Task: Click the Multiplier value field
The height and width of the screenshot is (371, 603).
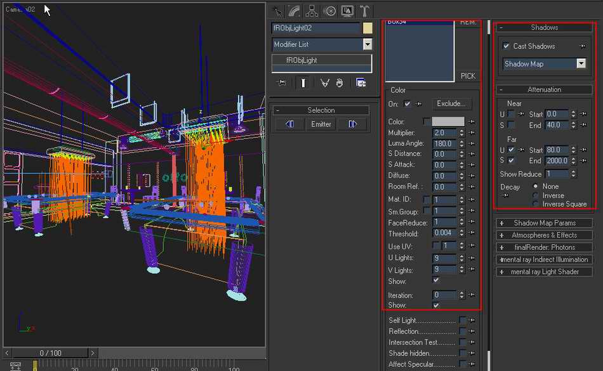Action: coord(444,133)
